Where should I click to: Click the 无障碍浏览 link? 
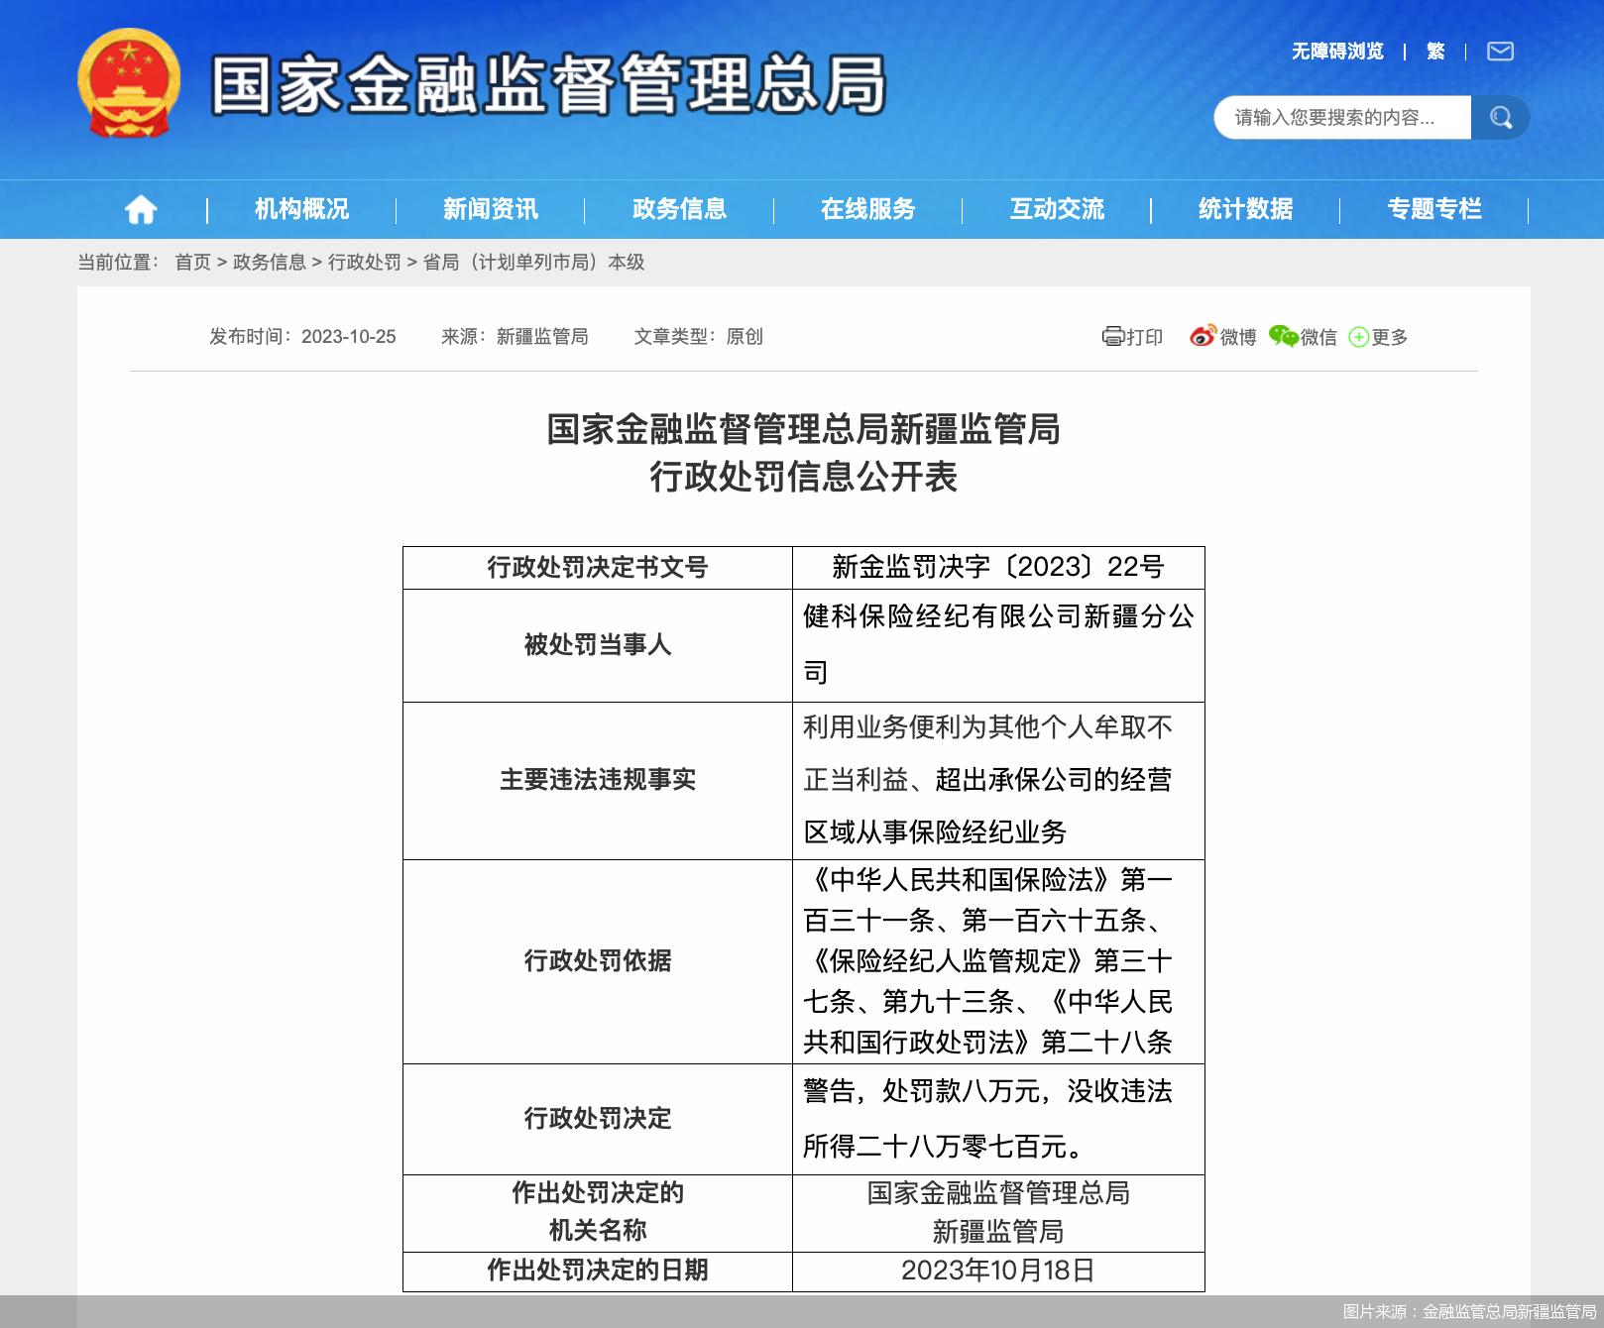[1337, 52]
